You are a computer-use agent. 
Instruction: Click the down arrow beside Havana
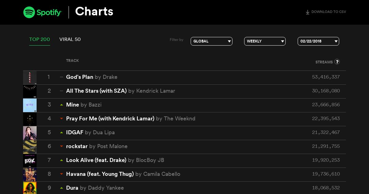coord(61,174)
